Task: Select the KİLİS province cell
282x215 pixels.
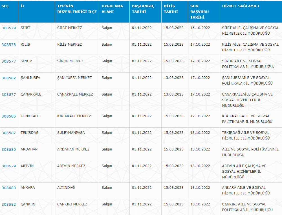Action: pos(36,48)
